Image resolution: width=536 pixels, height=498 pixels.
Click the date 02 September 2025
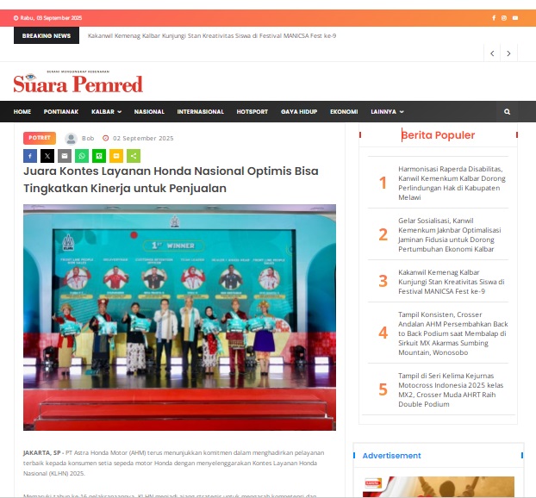click(143, 139)
